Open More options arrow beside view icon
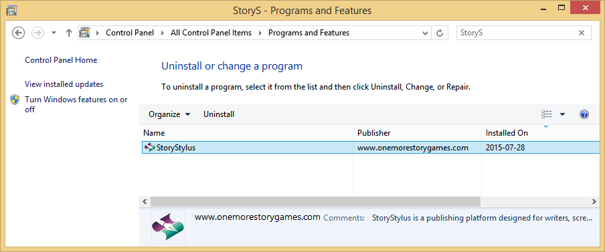This screenshot has width=605, height=252. click(562, 114)
